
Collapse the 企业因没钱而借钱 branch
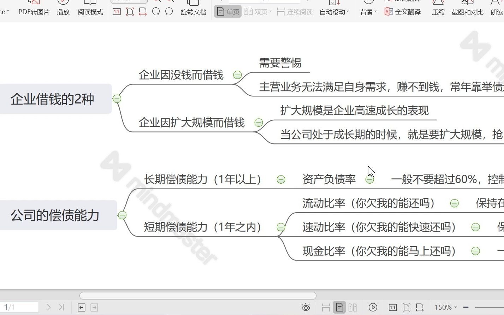[237, 75]
